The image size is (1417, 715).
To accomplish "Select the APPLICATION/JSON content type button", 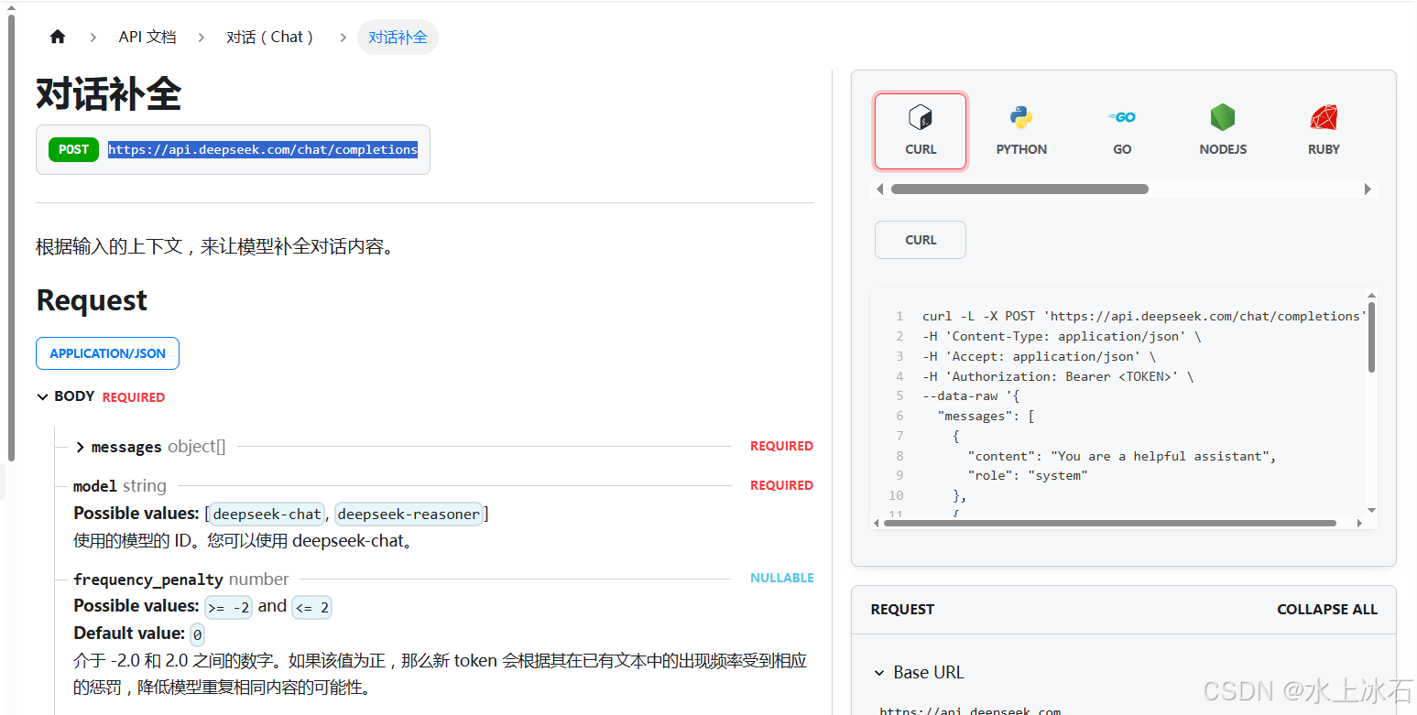I will [x=107, y=353].
